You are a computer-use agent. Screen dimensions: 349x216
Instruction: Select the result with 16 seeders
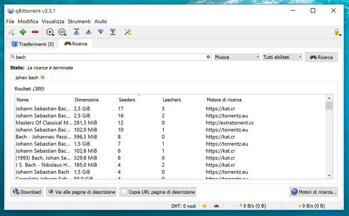(x=170, y=116)
